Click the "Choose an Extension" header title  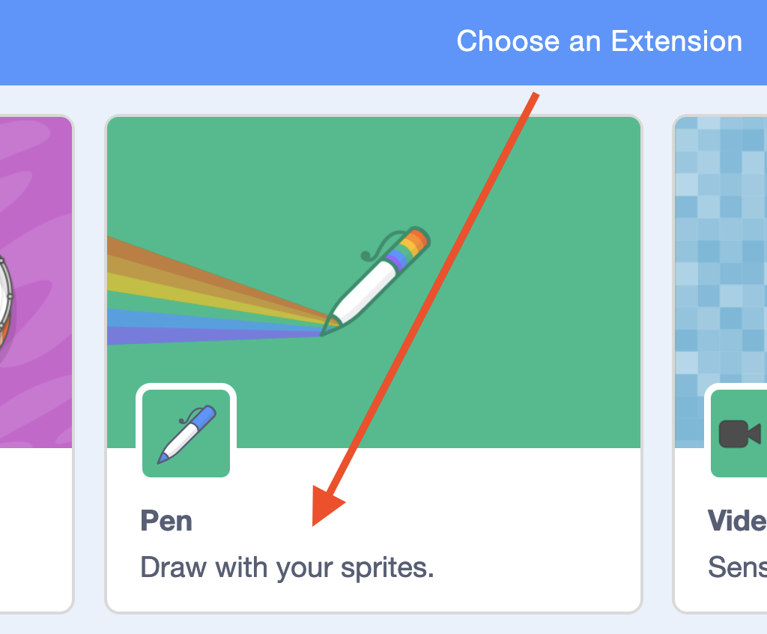tap(599, 41)
